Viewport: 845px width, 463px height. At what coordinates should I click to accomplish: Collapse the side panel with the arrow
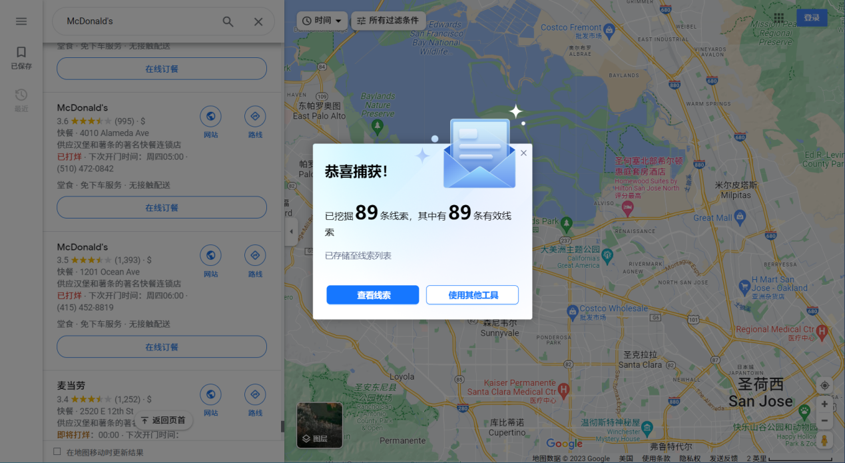(291, 232)
